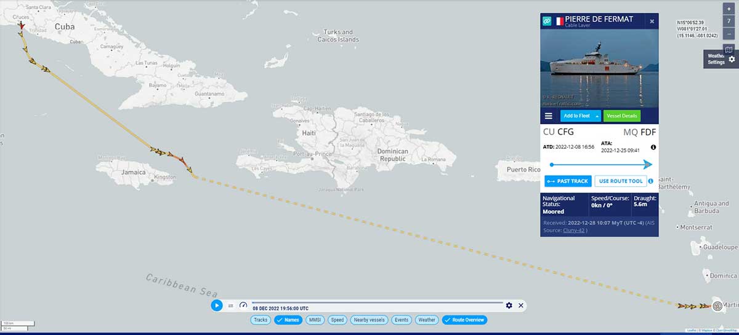Click the zoom level 7 indicator
Image resolution: width=739 pixels, height=335 pixels.
click(x=728, y=21)
